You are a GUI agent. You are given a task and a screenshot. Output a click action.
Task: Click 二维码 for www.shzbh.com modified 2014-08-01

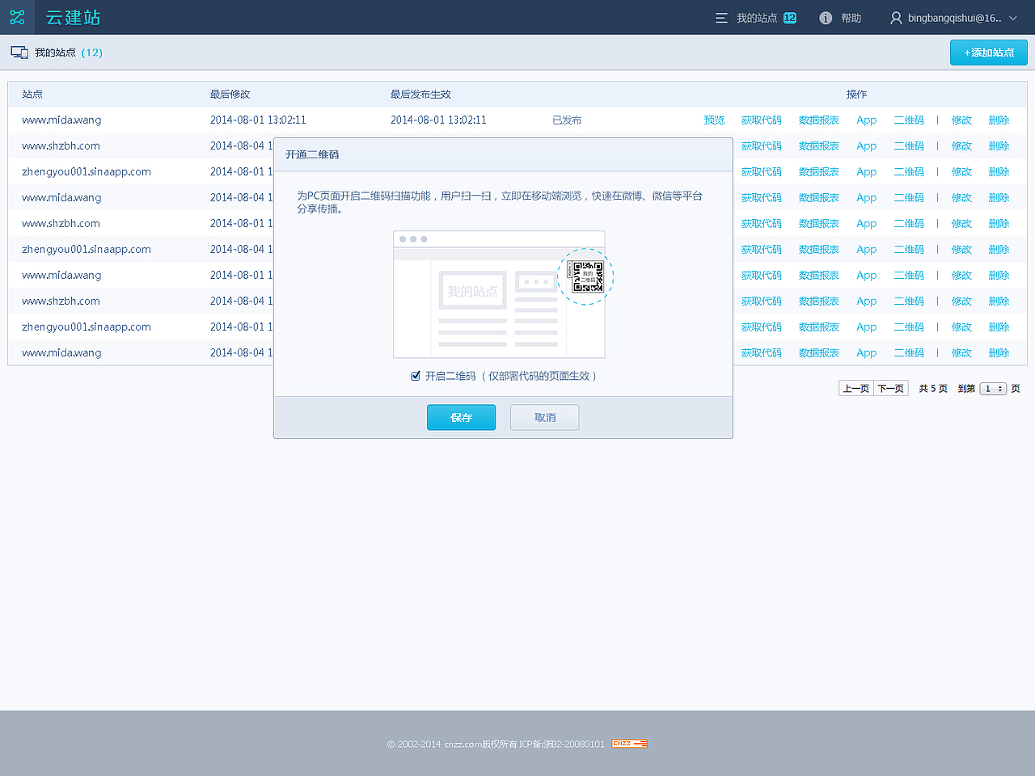pos(909,223)
